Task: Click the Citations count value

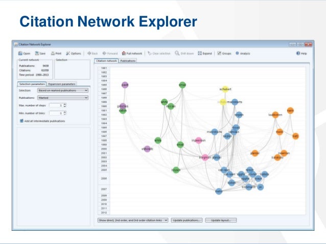Action: [45, 70]
